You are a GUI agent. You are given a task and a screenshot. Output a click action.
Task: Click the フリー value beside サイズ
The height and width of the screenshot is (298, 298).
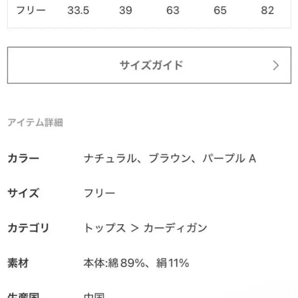[100, 193]
